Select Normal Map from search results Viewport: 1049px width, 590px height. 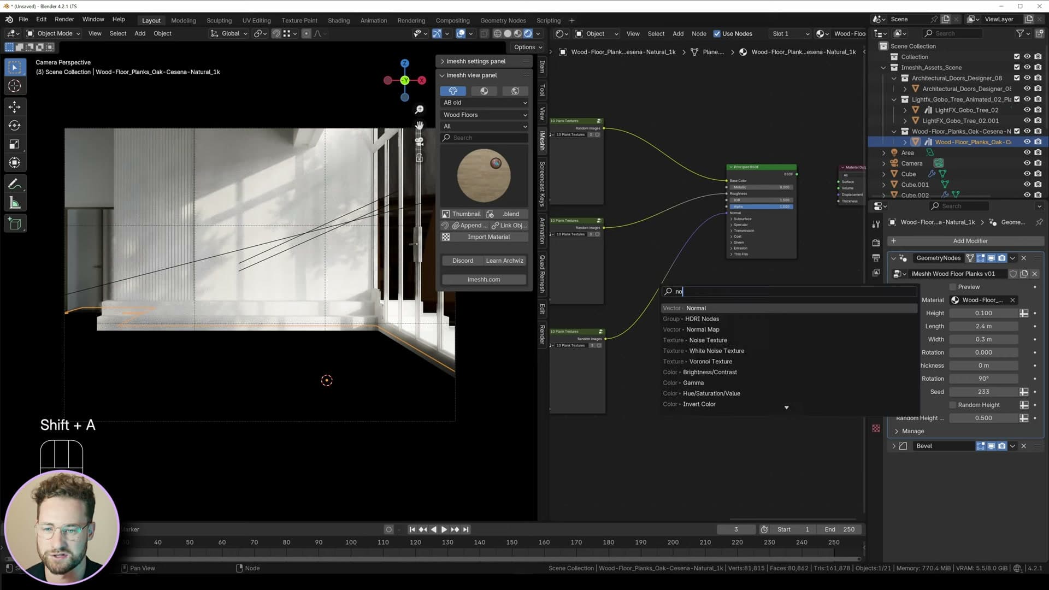(789, 329)
